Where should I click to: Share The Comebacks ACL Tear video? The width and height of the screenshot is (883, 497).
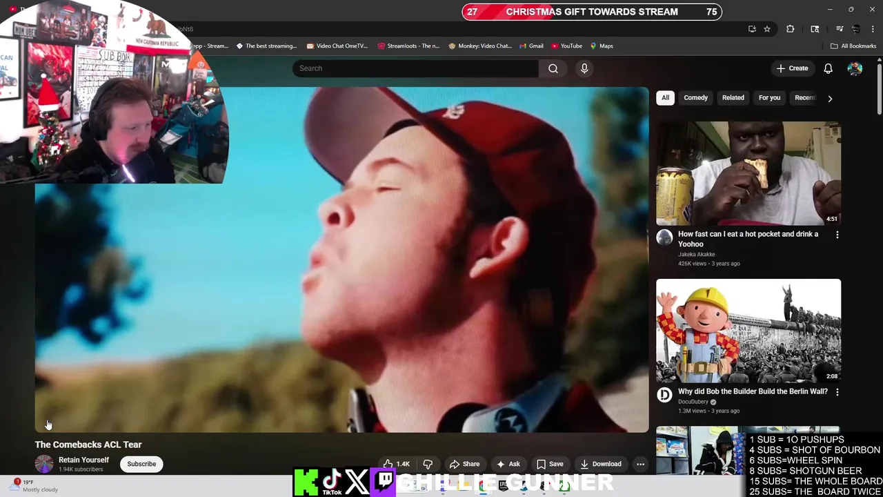[464, 464]
